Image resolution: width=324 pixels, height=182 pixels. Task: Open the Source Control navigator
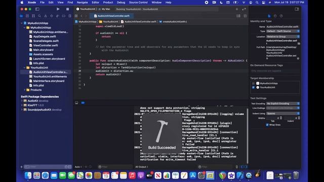point(27,16)
